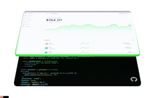Click the BTC price value

pyautogui.click(x=127, y=43)
